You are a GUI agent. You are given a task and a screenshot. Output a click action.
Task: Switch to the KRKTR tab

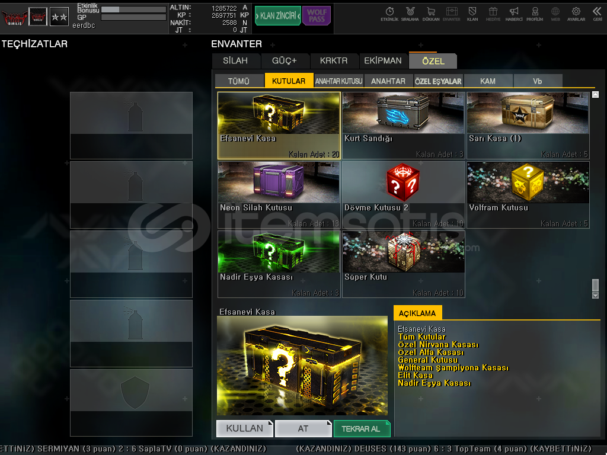(334, 61)
